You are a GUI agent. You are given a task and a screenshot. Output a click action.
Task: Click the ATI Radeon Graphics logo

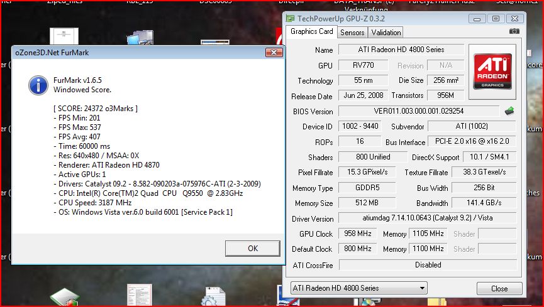[492, 72]
